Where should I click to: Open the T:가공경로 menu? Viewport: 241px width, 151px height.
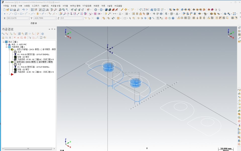[87, 6]
